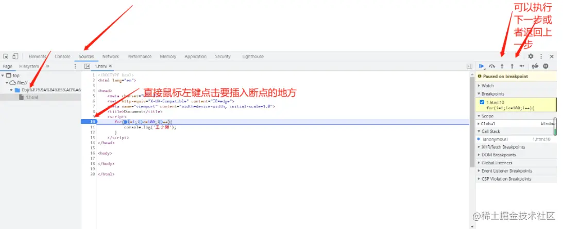The image size is (563, 229).
Task: Click the for loop text in Breakpoints list
Action: click(x=510, y=108)
